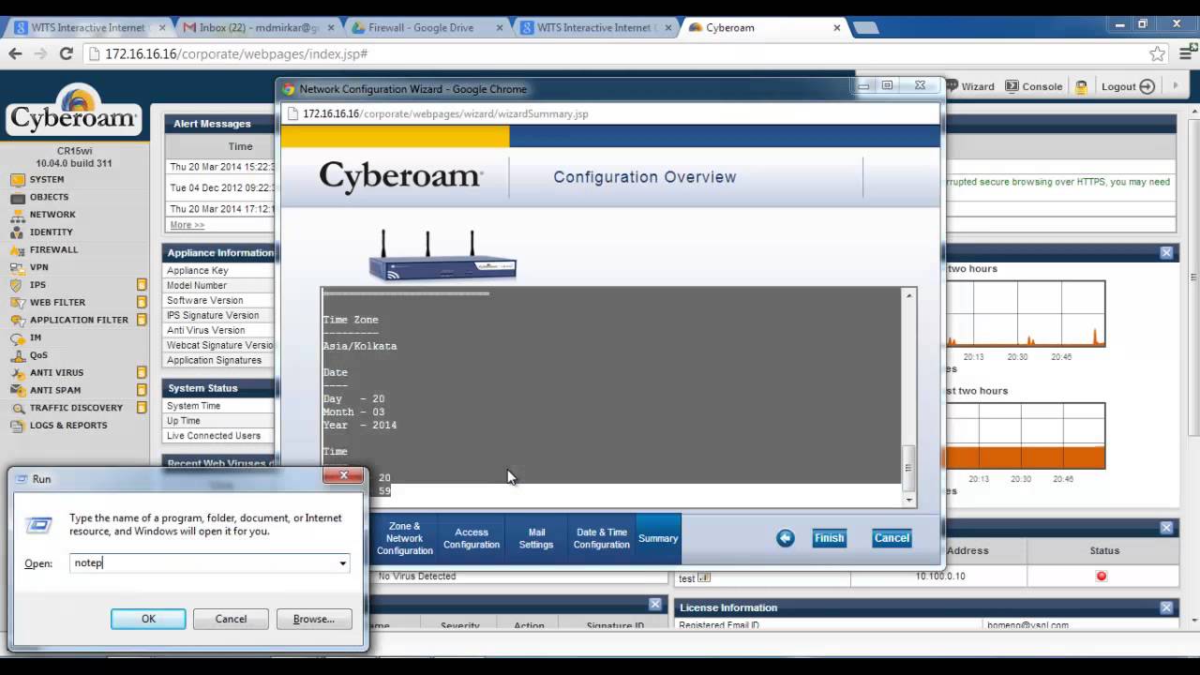Close the License Information panel
This screenshot has width=1200, height=675.
[1166, 607]
